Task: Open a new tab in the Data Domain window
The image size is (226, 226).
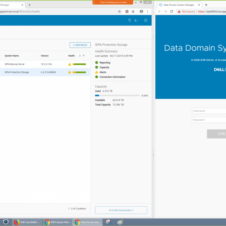Action: (206, 5)
